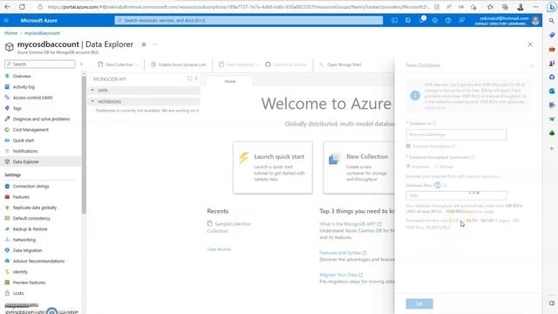
Task: Open the Feedback icon in header
Action: [x=461, y=20]
